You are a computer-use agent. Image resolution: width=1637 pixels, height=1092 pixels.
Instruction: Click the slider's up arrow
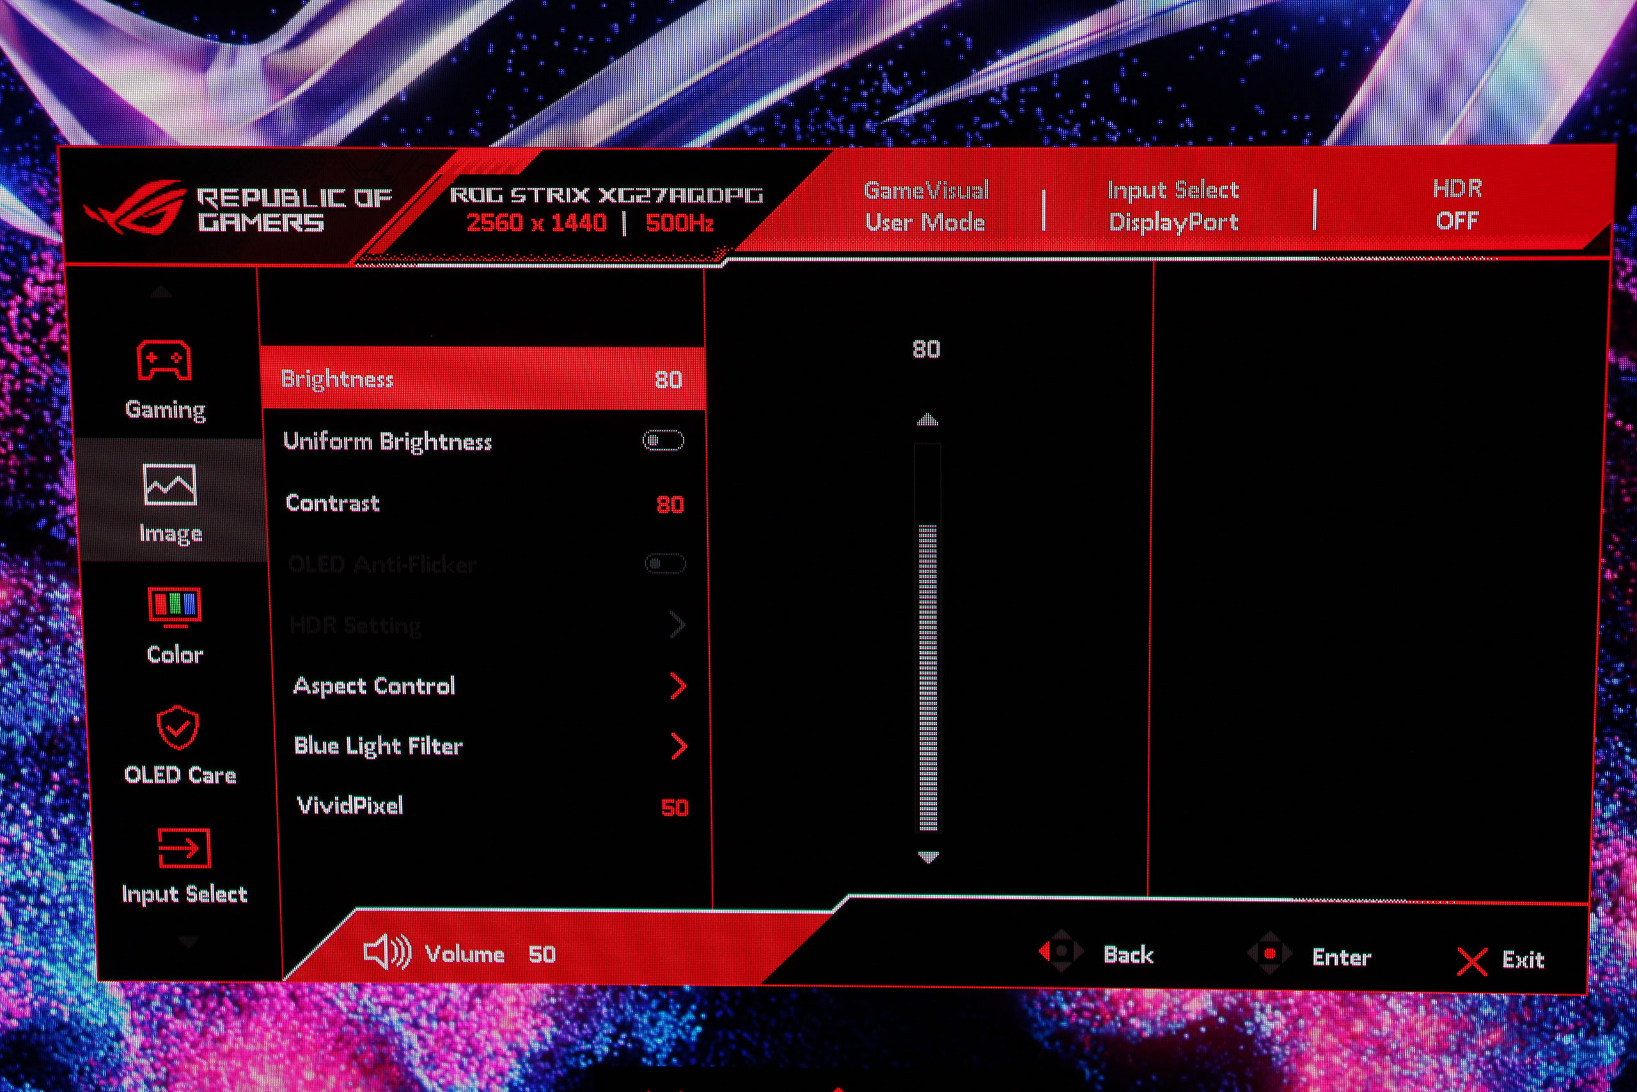(x=927, y=420)
